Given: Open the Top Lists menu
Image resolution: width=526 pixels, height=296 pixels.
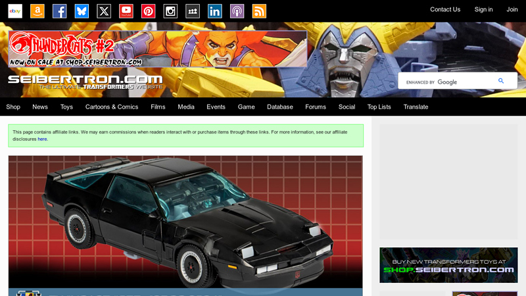Looking at the screenshot, I should tap(379, 107).
